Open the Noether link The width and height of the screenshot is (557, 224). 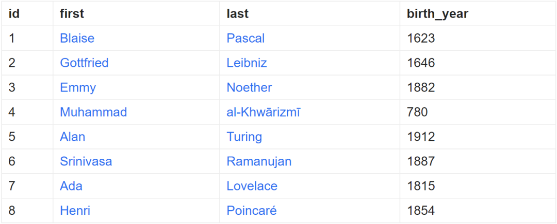249,88
